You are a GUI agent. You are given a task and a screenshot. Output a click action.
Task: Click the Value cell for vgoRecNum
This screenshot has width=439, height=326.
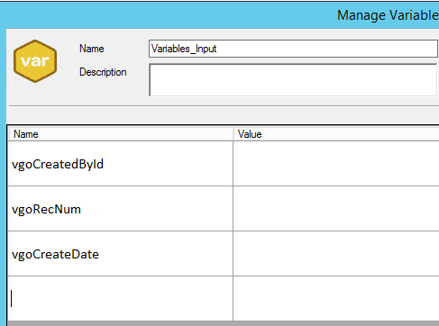pos(336,209)
